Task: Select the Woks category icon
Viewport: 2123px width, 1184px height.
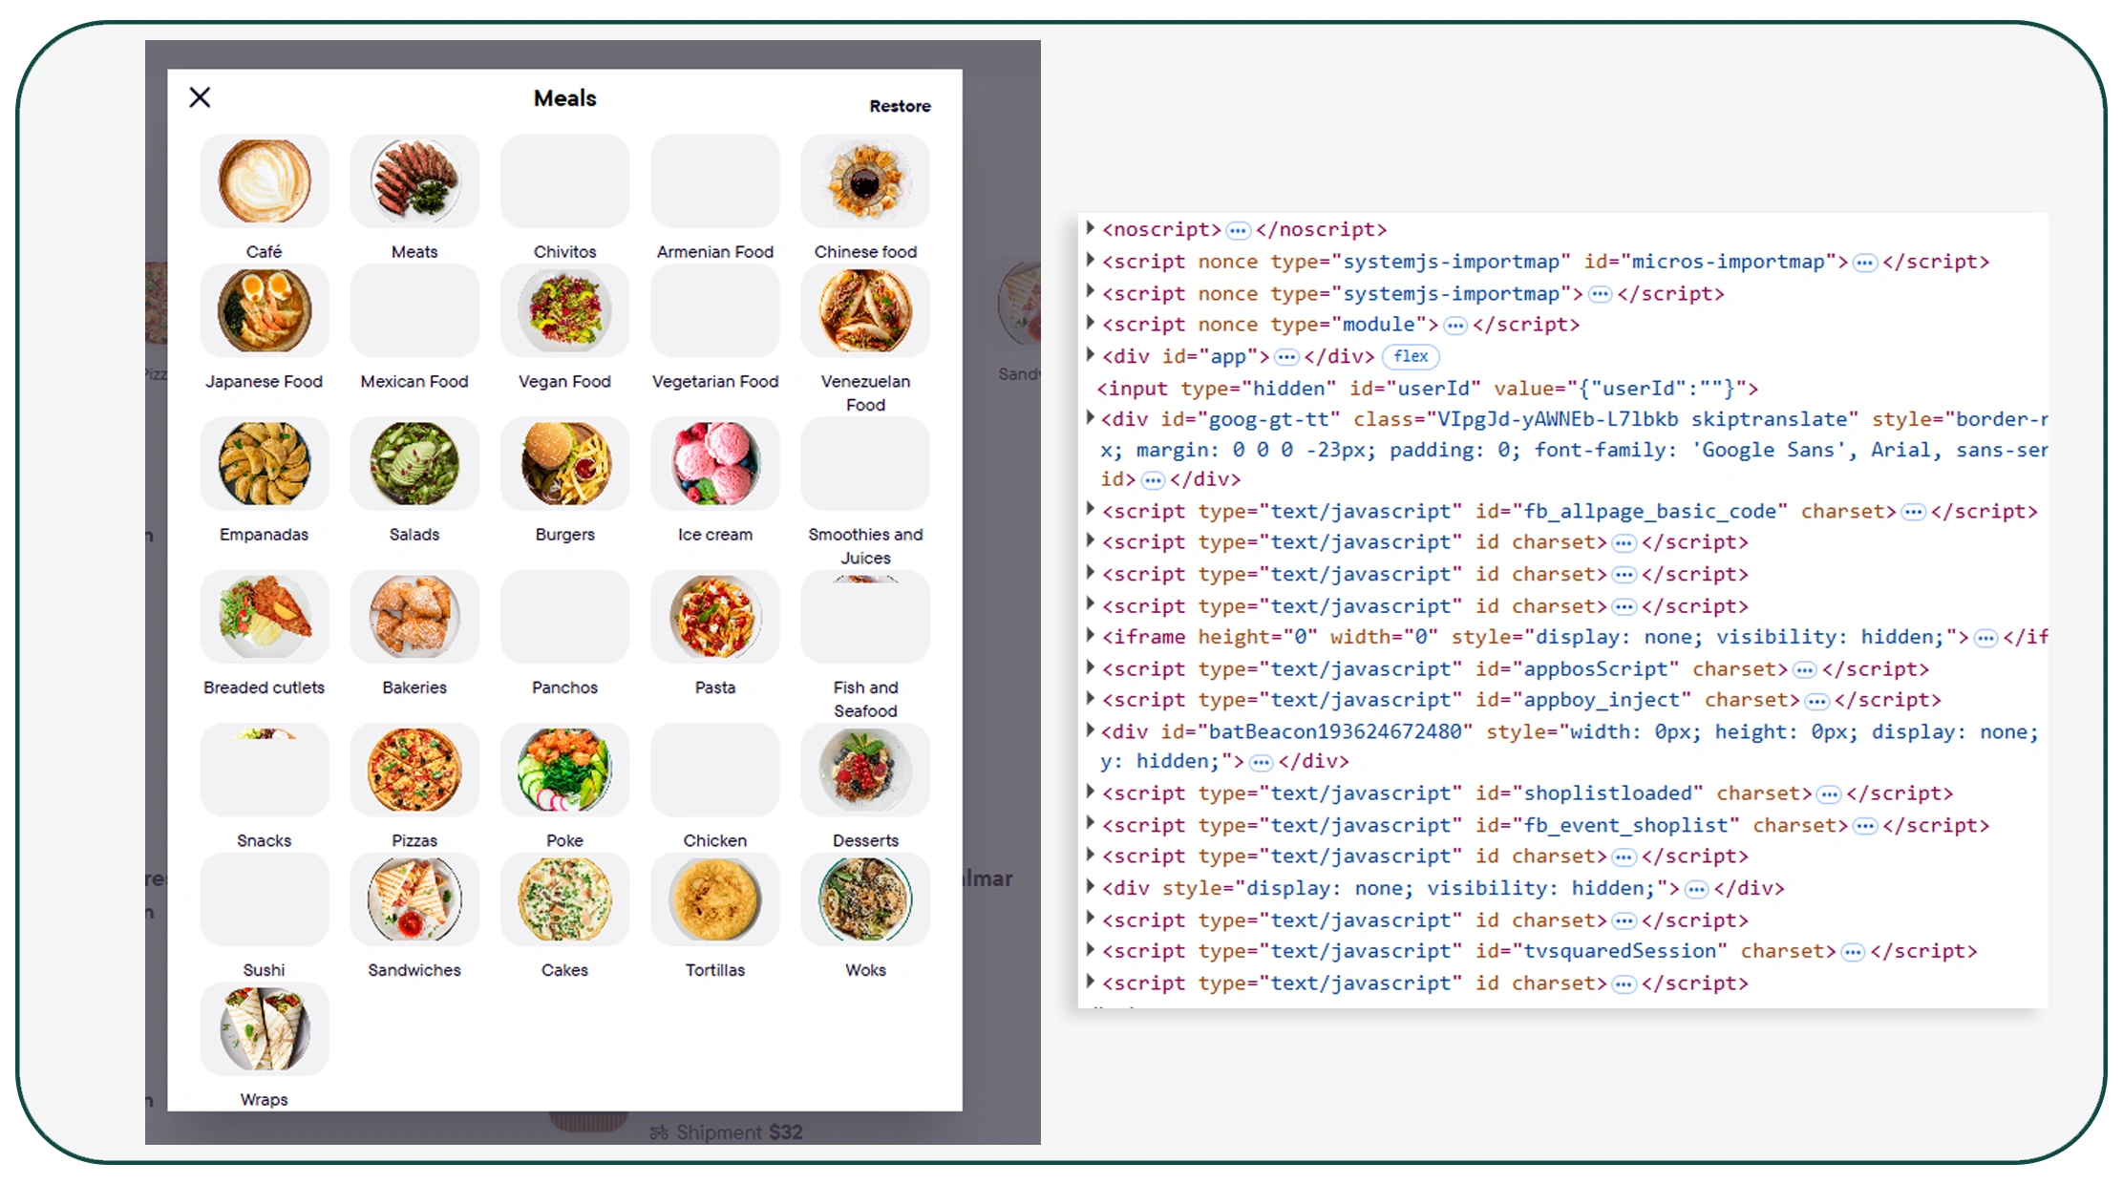Action: click(864, 899)
